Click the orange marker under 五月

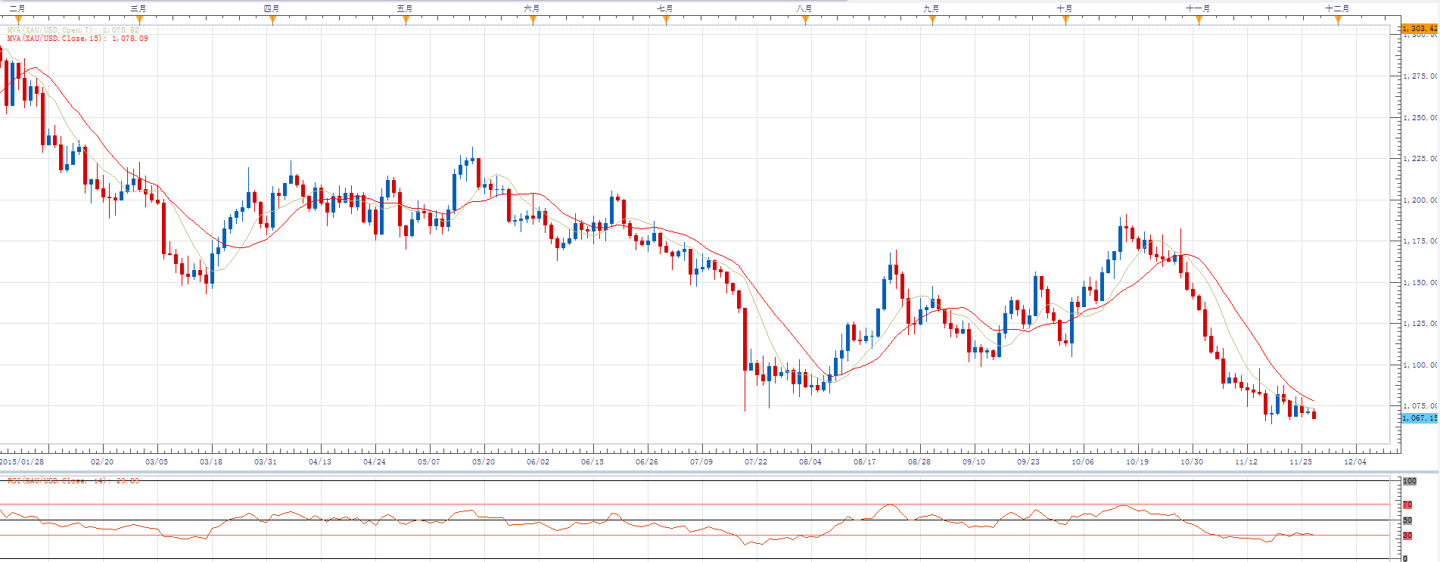(406, 20)
